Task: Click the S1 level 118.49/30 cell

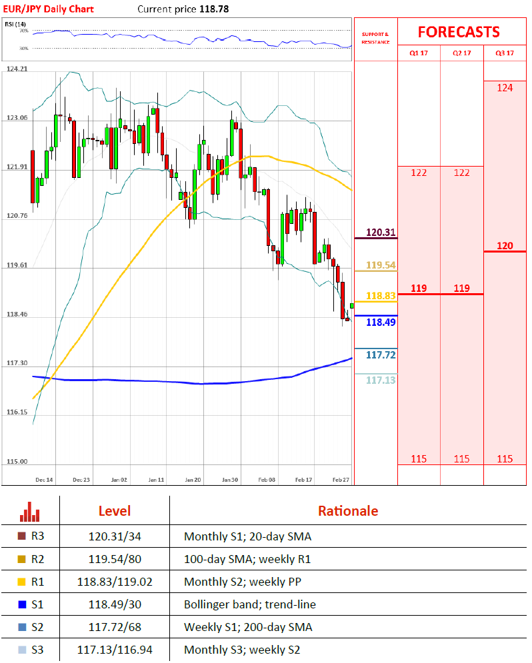Action: coord(115,604)
